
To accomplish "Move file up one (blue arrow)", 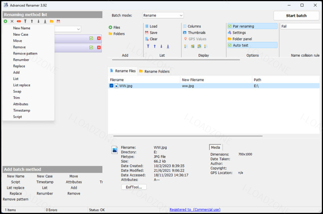I will pyautogui.click(x=155, y=46).
